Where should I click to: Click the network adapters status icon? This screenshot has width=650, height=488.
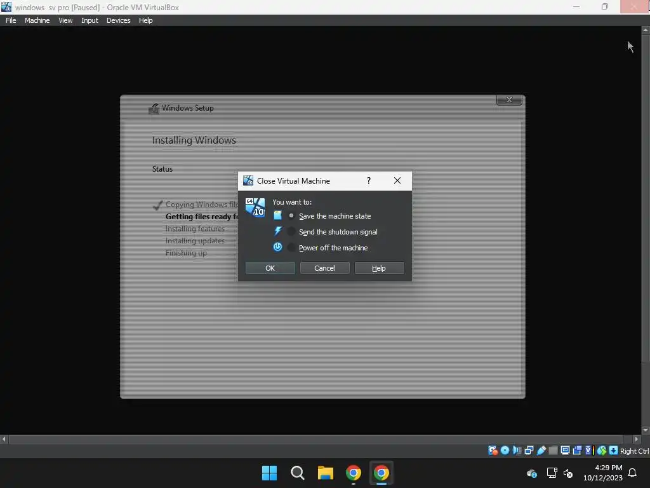coord(529,451)
